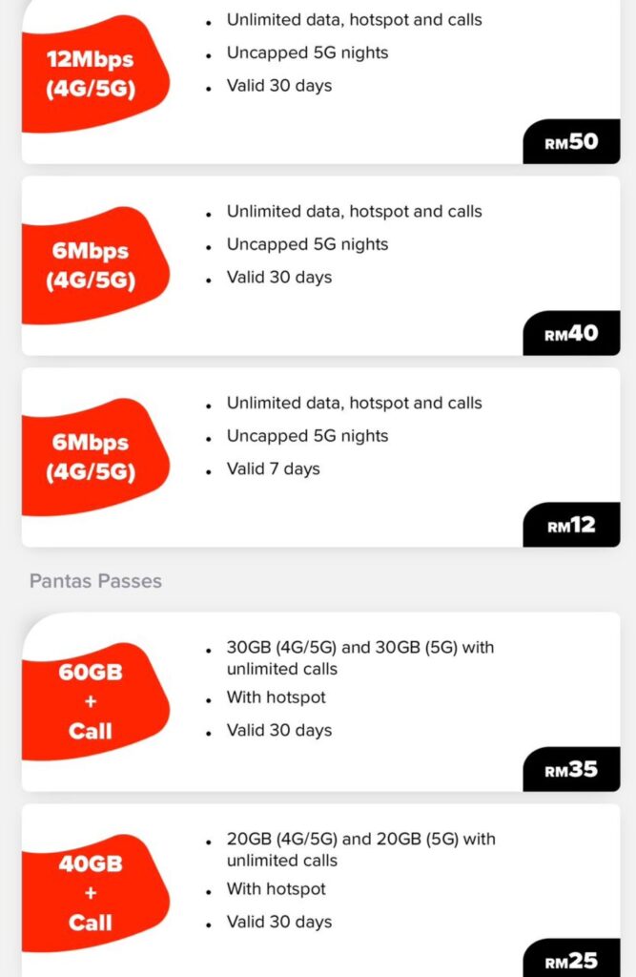Screen dimensions: 636x977
Task: Tap the 40GB + Call red badge
Action: pyautogui.click(x=94, y=892)
